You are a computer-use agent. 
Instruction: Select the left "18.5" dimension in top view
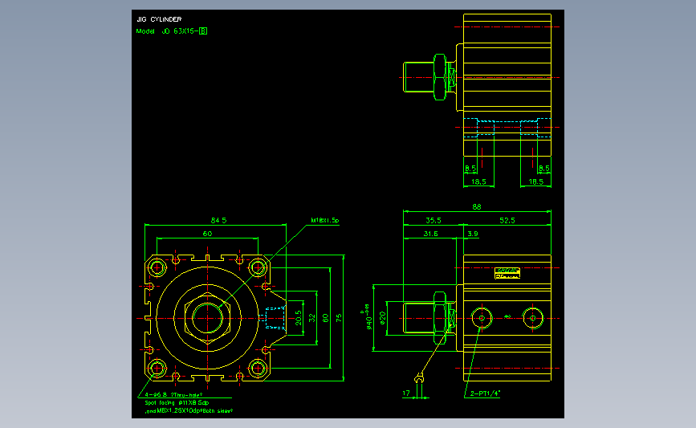[x=478, y=181]
